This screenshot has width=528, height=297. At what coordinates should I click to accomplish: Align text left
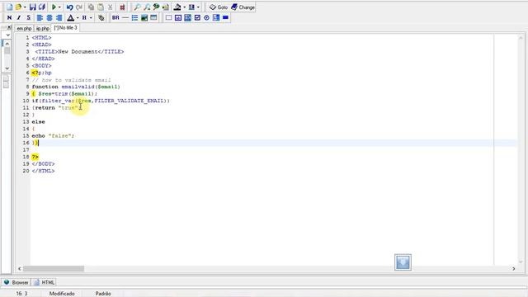click(40, 17)
